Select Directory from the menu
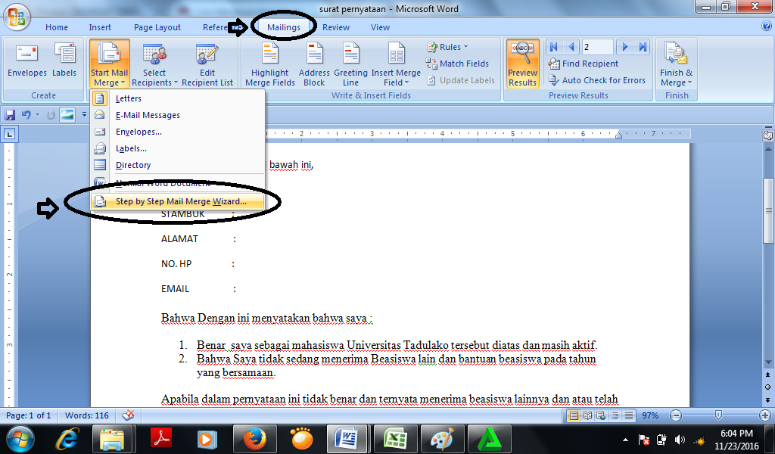The height and width of the screenshot is (454, 775). [x=178, y=165]
